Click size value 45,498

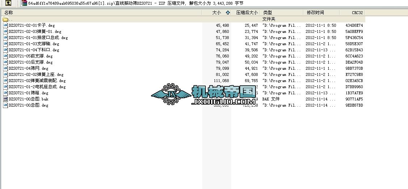coord(223,25)
